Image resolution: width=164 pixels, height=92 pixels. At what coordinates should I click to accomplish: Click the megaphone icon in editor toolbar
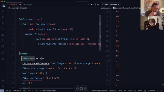coord(92,5)
